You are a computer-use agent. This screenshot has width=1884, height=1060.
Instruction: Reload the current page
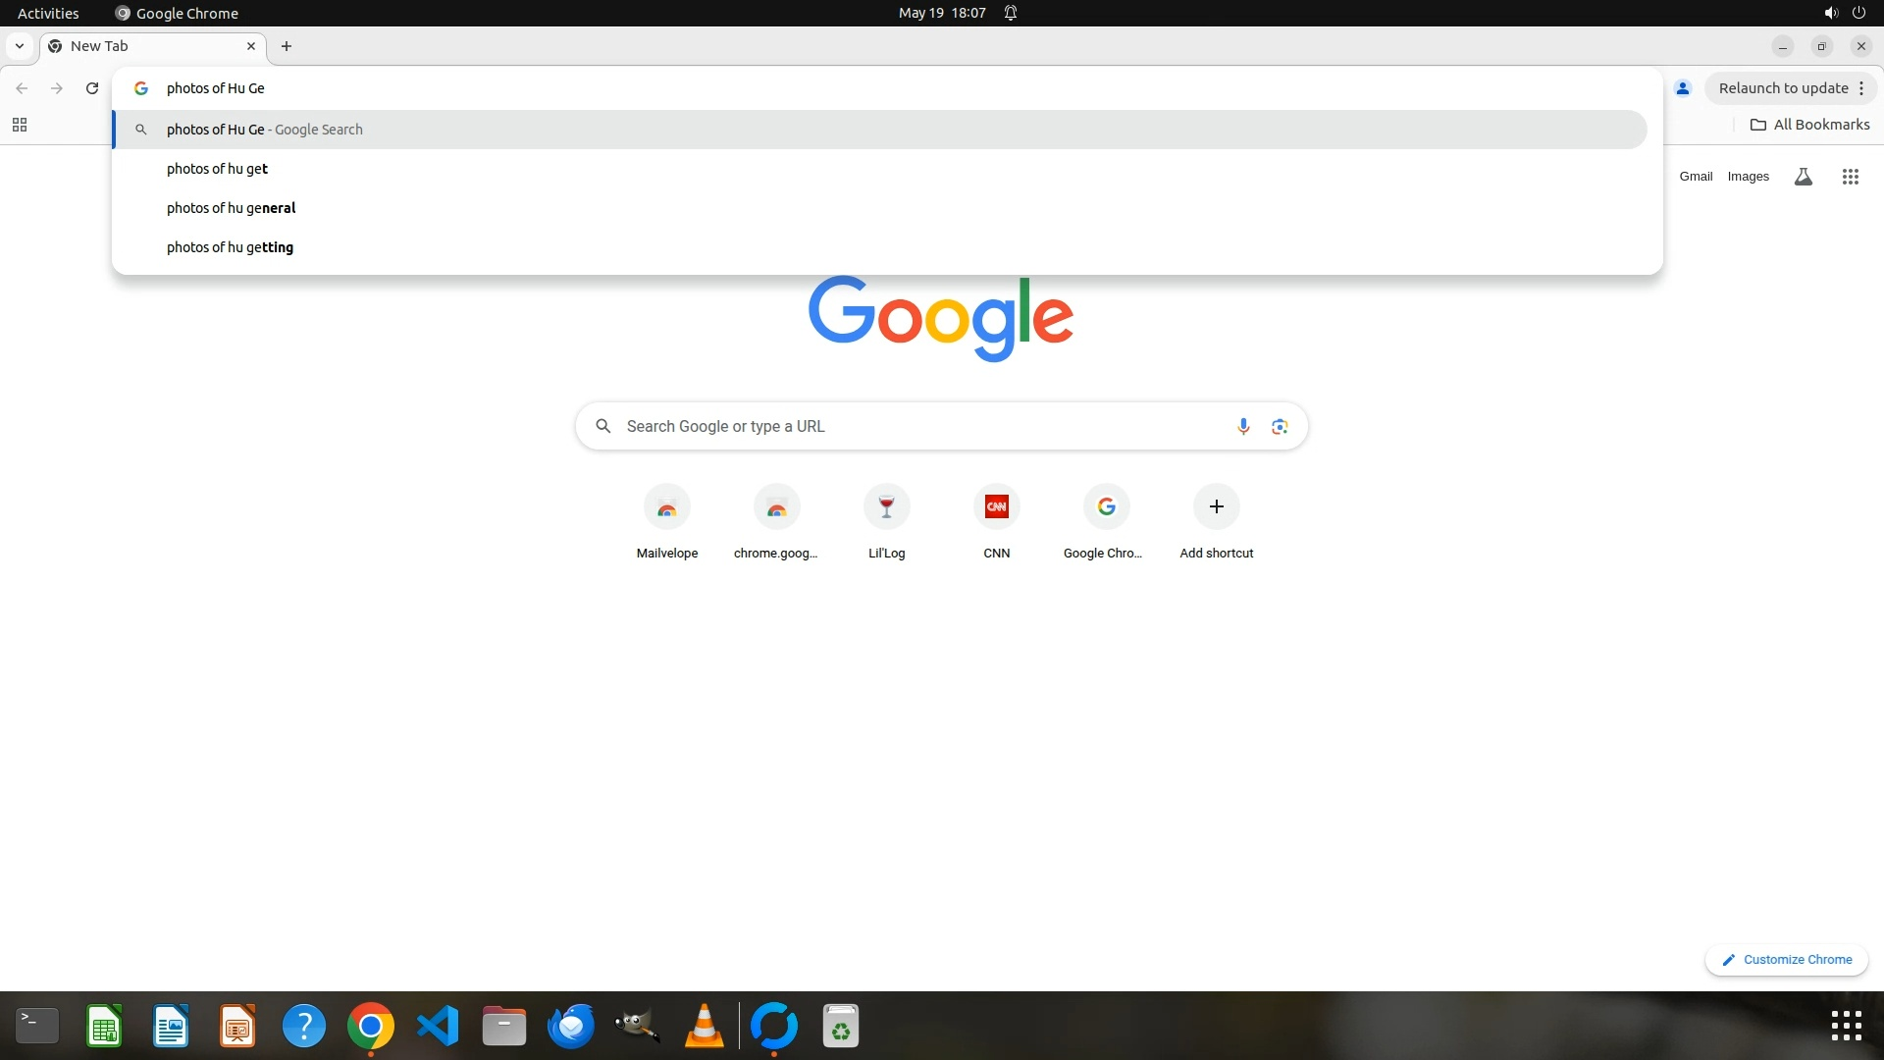[92, 88]
